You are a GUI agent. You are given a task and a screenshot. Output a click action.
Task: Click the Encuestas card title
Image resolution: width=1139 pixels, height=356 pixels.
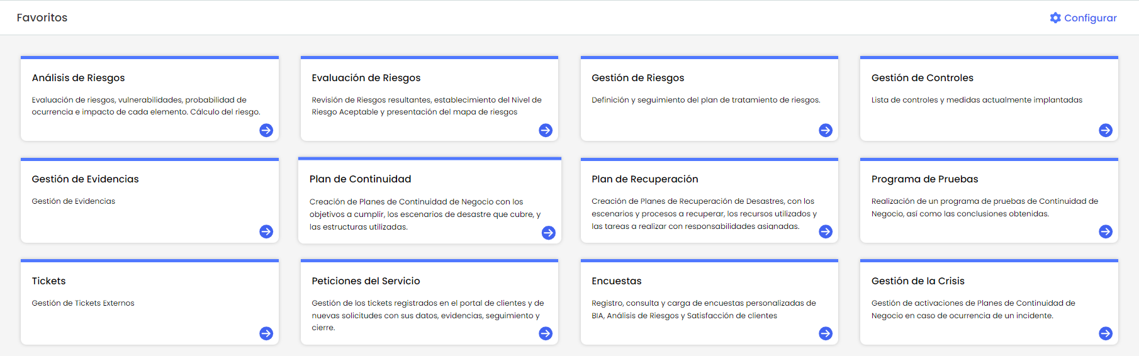click(x=617, y=281)
